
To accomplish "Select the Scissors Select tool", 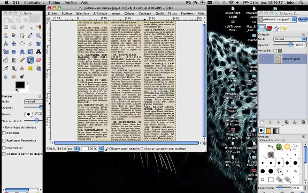I will 6,35.
